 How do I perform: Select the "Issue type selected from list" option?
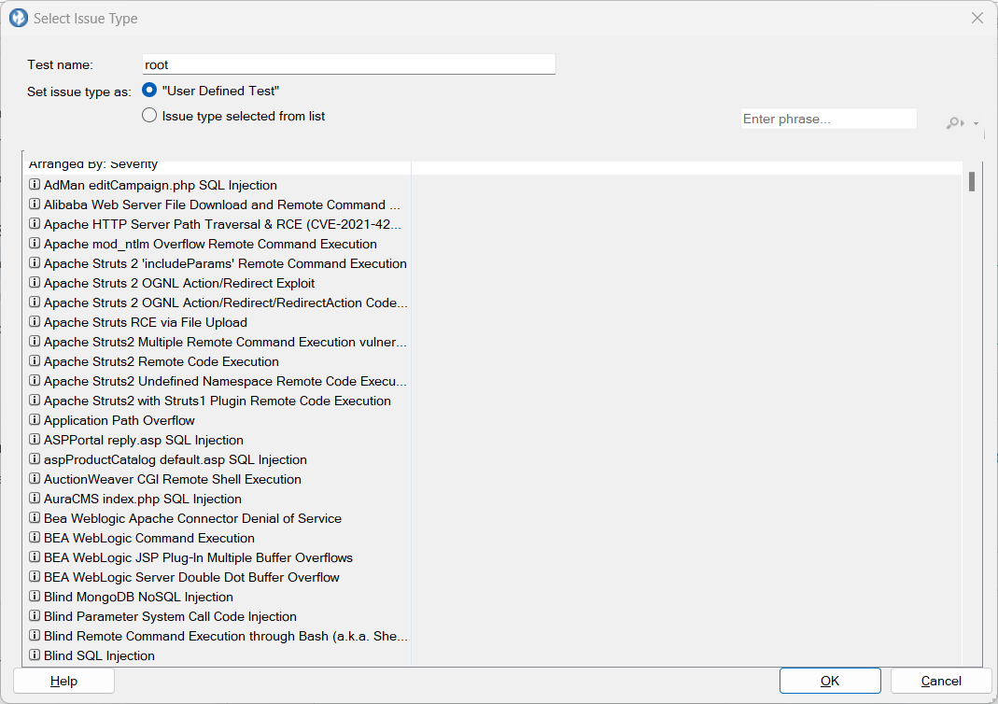click(x=149, y=115)
